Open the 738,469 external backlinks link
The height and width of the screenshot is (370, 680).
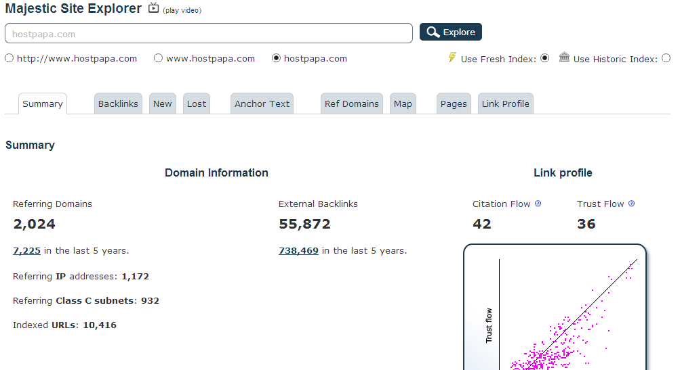[298, 250]
